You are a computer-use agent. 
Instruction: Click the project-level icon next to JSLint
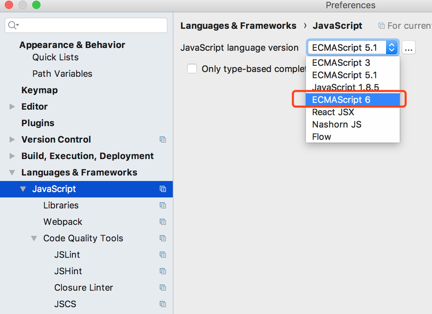(163, 255)
